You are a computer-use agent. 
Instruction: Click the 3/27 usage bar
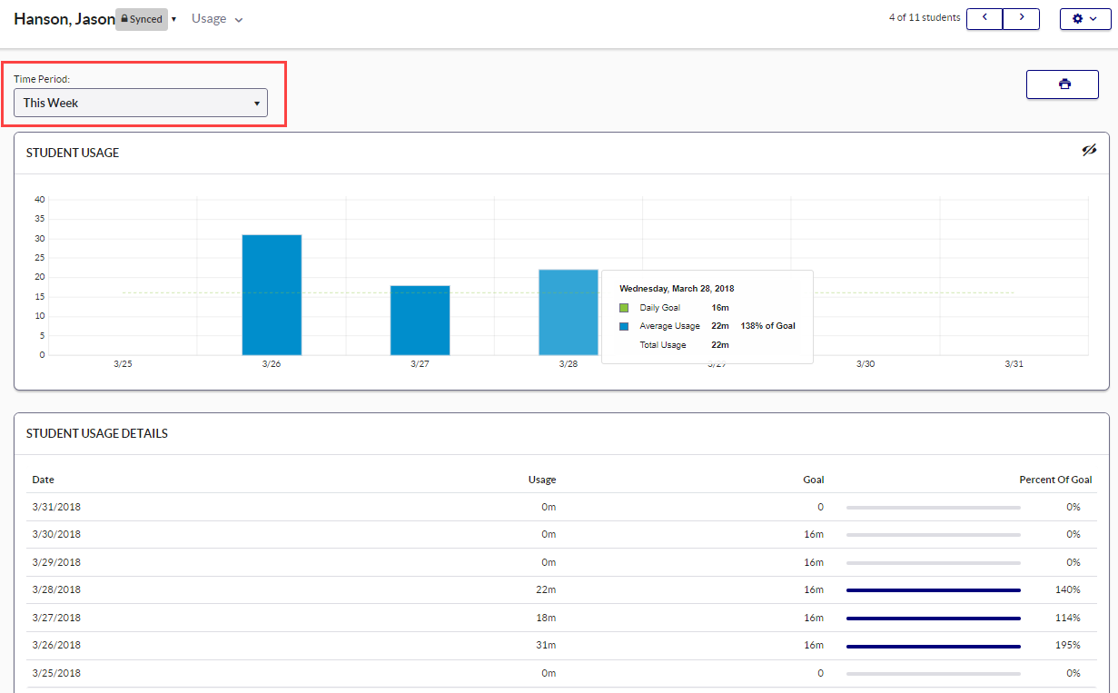click(420, 320)
